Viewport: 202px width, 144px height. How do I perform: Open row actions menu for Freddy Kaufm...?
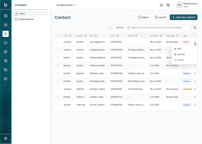pyautogui.click(x=195, y=81)
